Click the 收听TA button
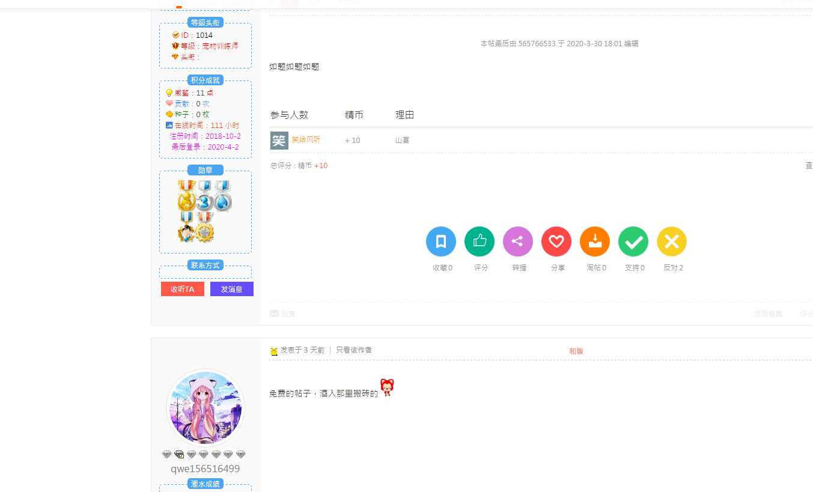This screenshot has height=492, width=813. 183,289
